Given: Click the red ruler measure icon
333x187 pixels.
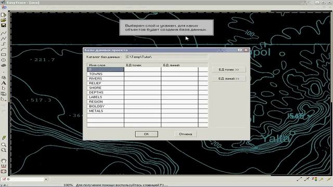Looking at the screenshot, I should click(x=4, y=166).
